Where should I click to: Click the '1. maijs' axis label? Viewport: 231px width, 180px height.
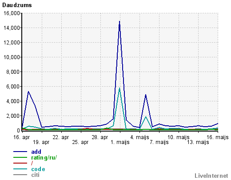[x=120, y=142]
